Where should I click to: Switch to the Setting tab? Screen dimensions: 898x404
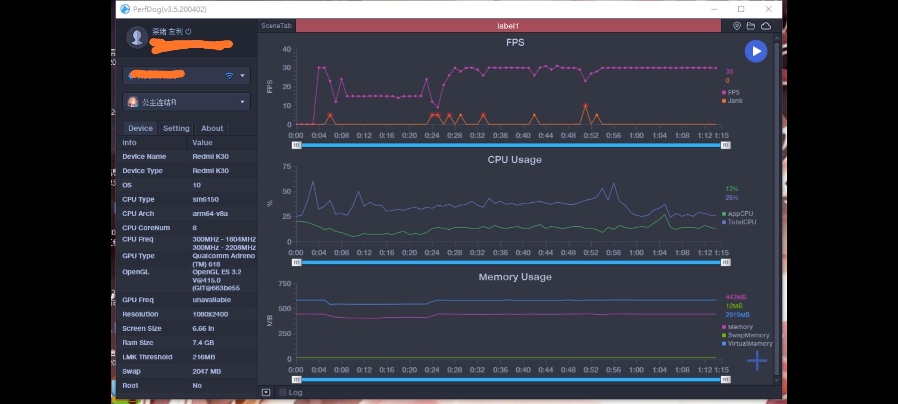pos(176,128)
